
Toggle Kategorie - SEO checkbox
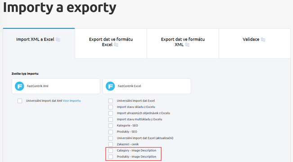coord(111,126)
